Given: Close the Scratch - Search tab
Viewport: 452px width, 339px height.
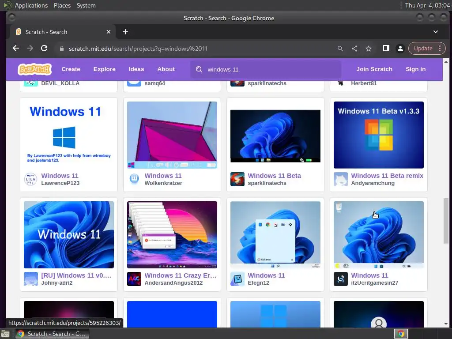Looking at the screenshot, I should pos(109,32).
